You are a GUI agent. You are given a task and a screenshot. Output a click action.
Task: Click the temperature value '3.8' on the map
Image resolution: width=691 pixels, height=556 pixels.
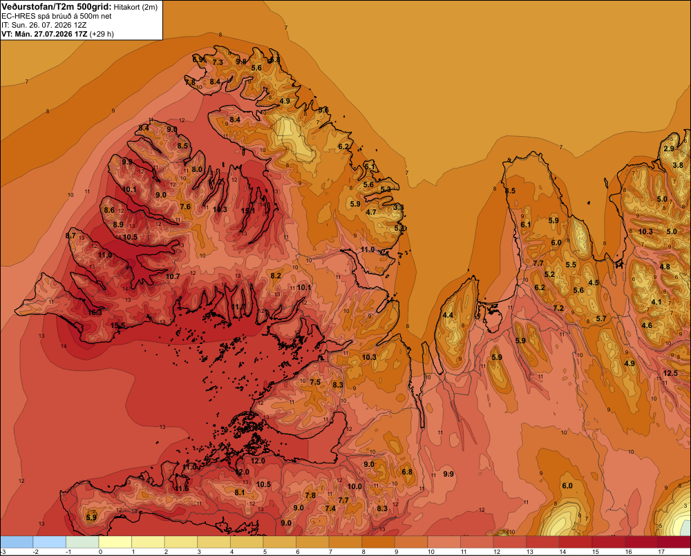click(x=678, y=165)
